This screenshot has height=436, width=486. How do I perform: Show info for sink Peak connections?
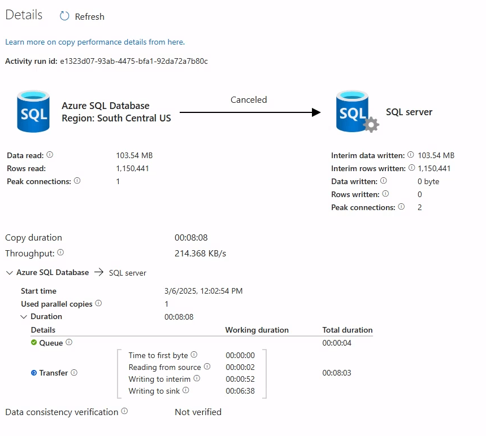pos(401,207)
